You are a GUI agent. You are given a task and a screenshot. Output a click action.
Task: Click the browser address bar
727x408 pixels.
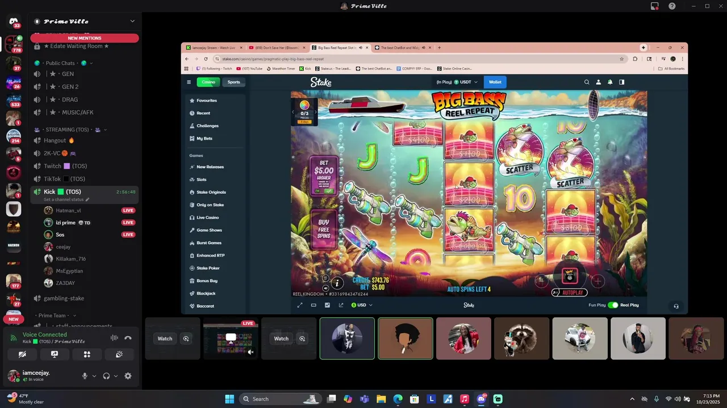419,59
